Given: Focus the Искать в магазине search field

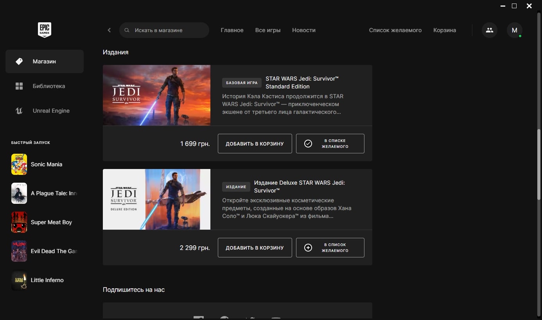Looking at the screenshot, I should (164, 30).
